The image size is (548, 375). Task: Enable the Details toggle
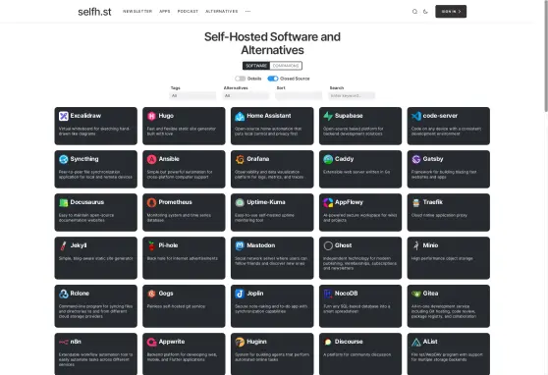click(x=240, y=79)
